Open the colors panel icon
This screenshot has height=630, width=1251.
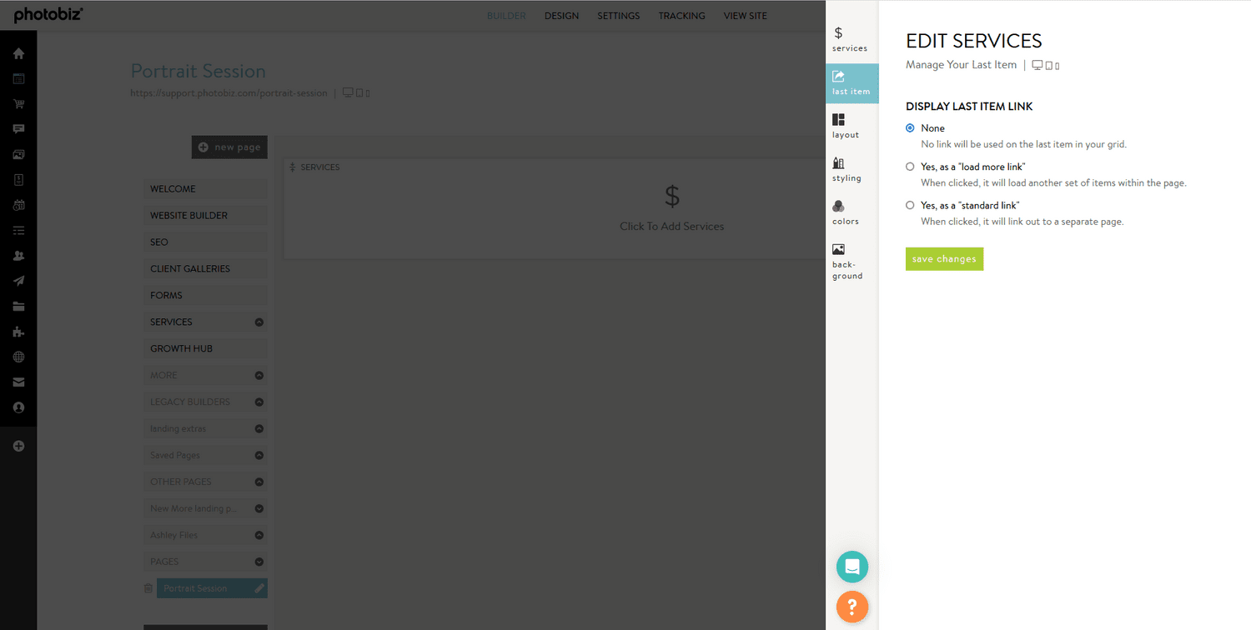click(x=845, y=212)
